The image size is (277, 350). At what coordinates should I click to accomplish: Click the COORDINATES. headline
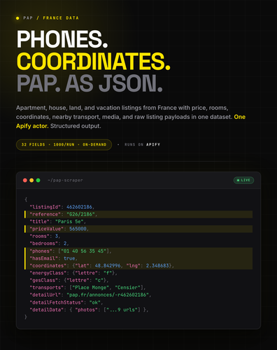(94, 61)
